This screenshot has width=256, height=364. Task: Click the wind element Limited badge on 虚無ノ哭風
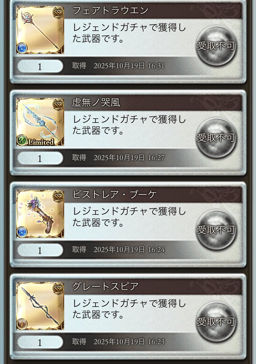click(x=36, y=141)
